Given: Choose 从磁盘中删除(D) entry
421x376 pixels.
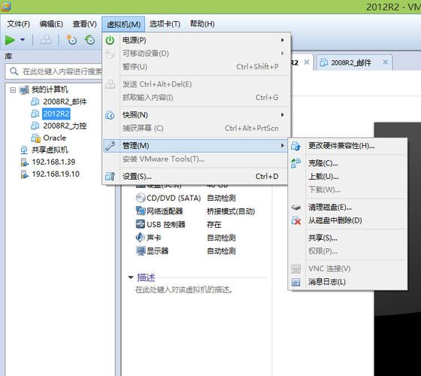Looking at the screenshot, I should 347,220.
